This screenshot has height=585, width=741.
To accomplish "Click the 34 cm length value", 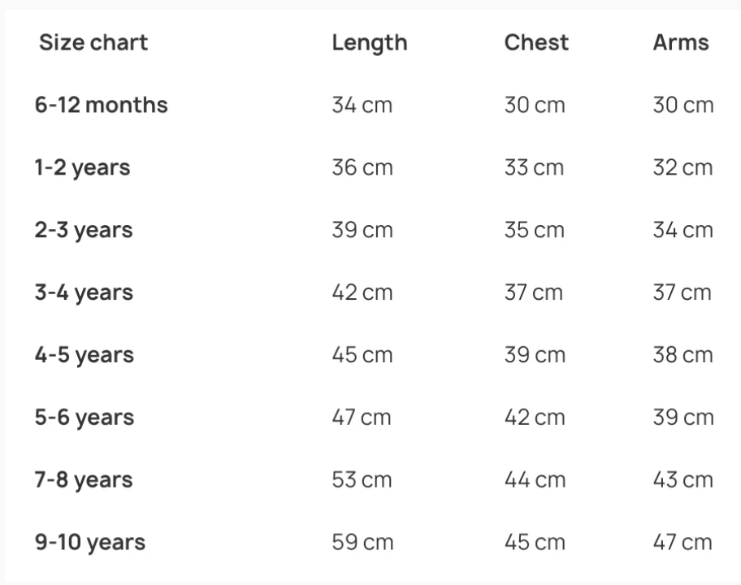I will pos(362,105).
